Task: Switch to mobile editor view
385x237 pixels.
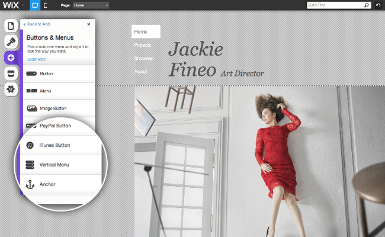Action: 45,5
